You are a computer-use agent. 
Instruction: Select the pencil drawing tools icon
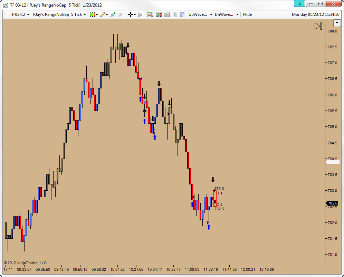(103, 15)
